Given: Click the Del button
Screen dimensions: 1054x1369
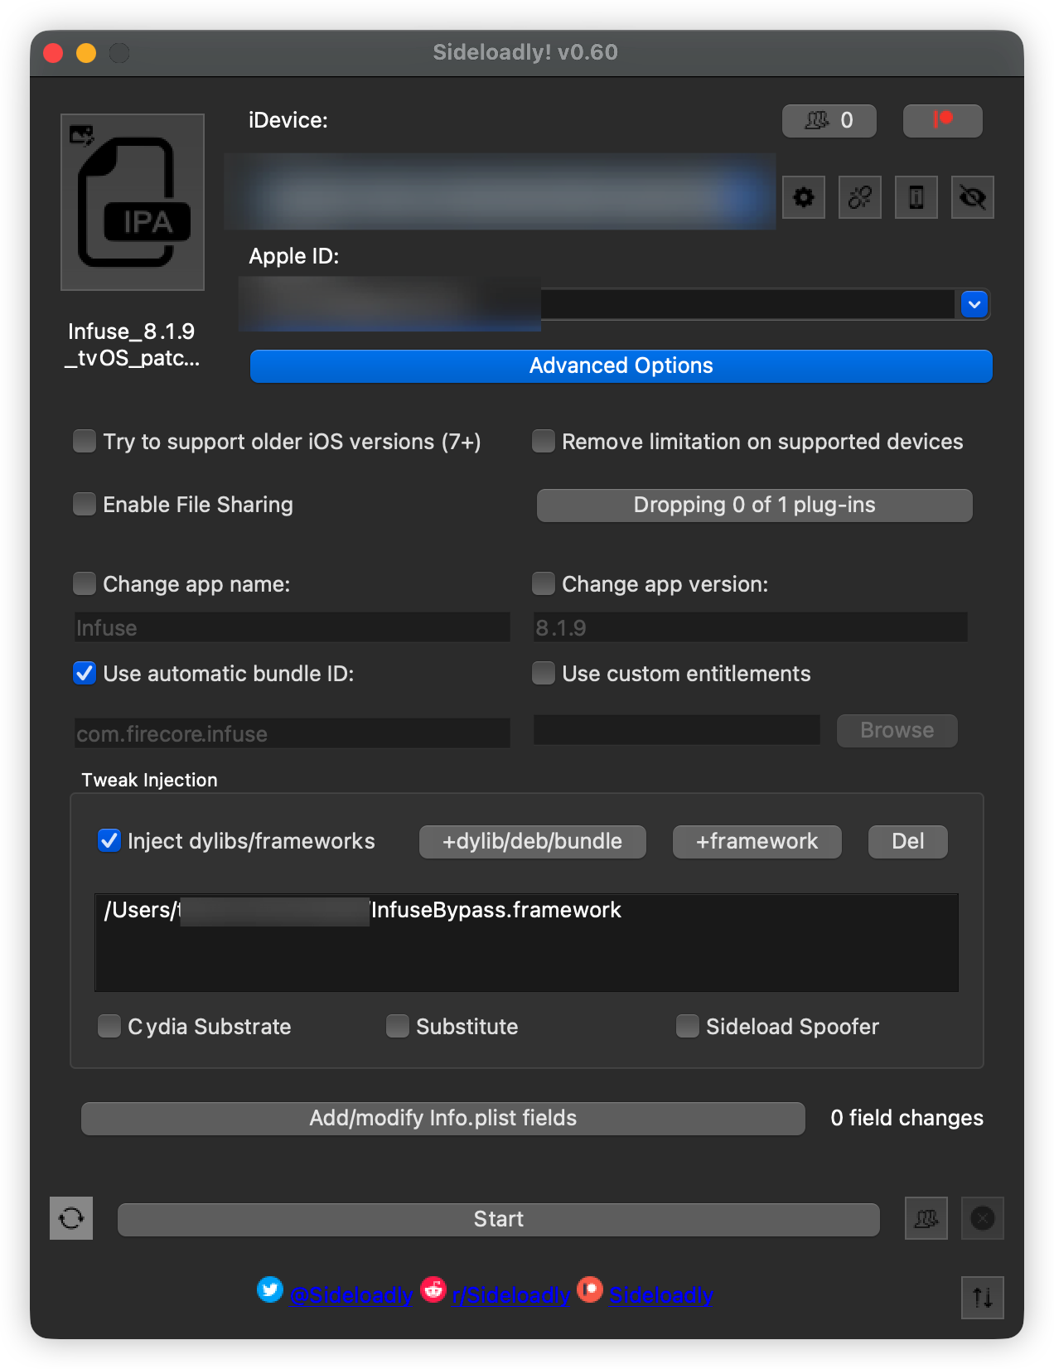Looking at the screenshot, I should [908, 842].
